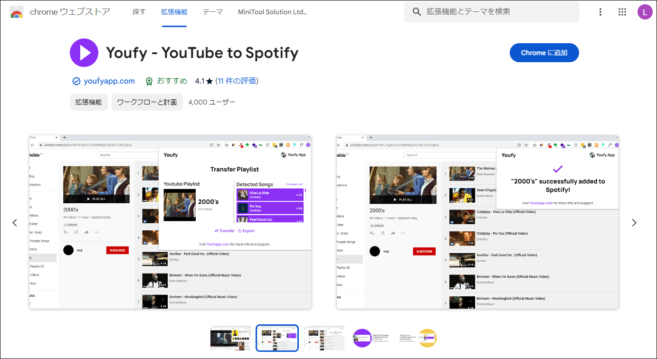Click the search magnifier icon
The height and width of the screenshot is (359, 657).
click(417, 12)
